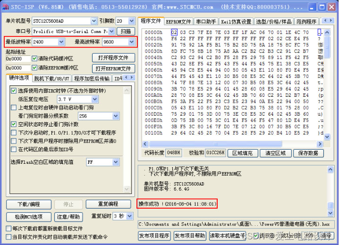Viewport: 339px width, 245px height.
Task: Switch to the 选型/价格/样品 tab
Action: [x=274, y=22]
